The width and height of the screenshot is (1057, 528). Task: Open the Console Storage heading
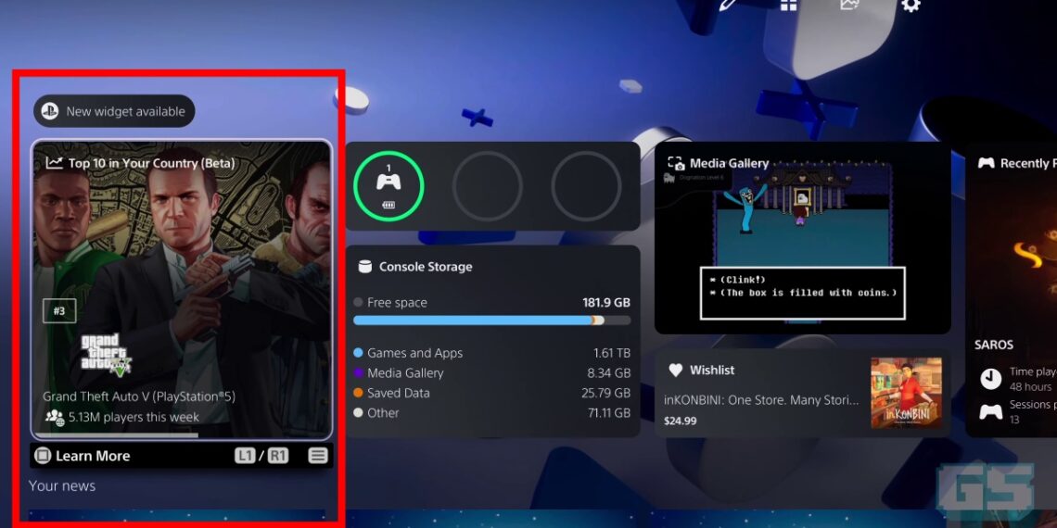click(426, 267)
